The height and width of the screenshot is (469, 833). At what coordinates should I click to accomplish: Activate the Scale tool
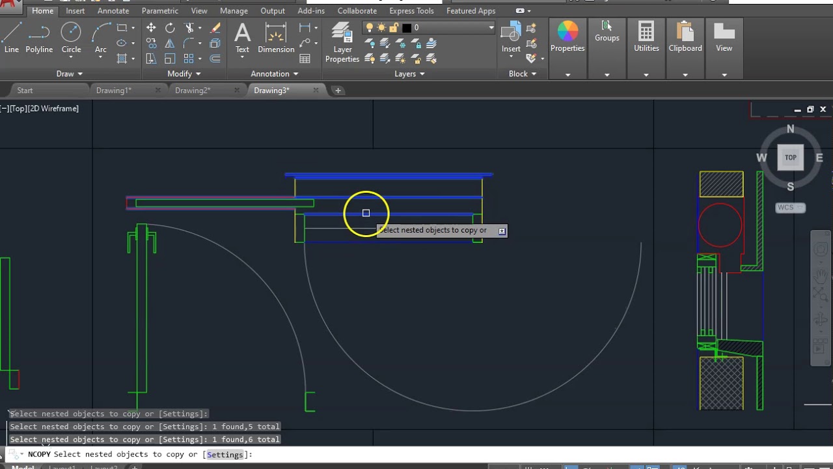coord(170,59)
